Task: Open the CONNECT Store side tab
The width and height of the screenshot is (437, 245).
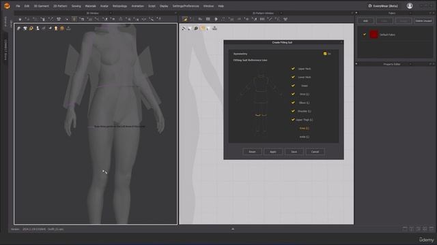Action: (x=5, y=49)
